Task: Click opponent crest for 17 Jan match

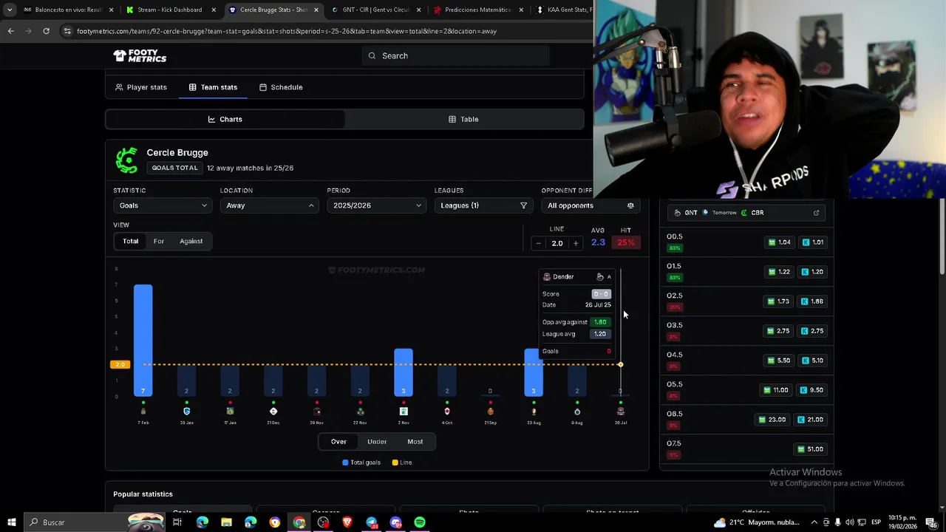Action: pyautogui.click(x=230, y=412)
